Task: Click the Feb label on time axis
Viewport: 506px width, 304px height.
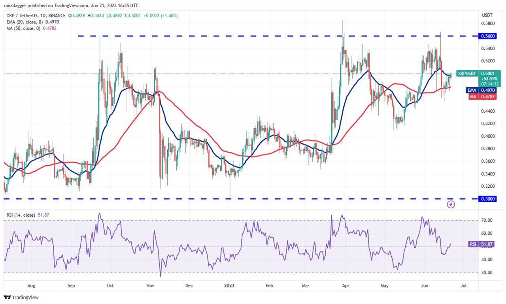Action: (269, 285)
